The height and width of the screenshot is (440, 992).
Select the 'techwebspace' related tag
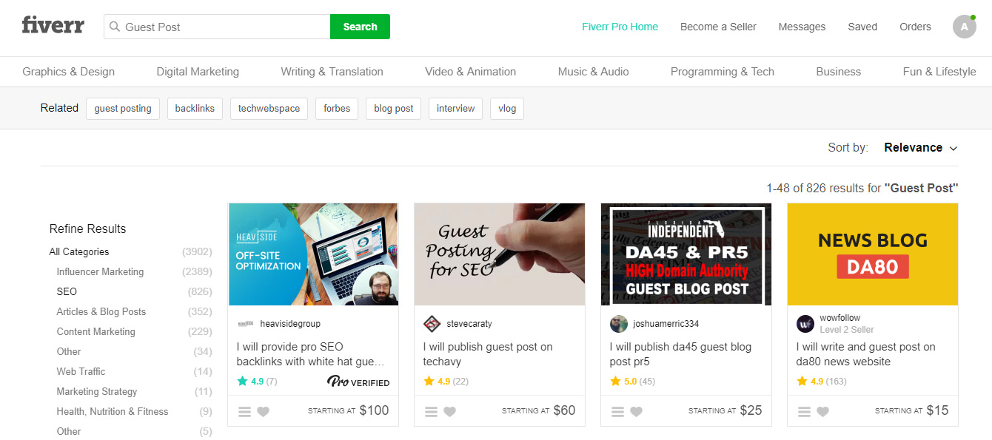(269, 108)
